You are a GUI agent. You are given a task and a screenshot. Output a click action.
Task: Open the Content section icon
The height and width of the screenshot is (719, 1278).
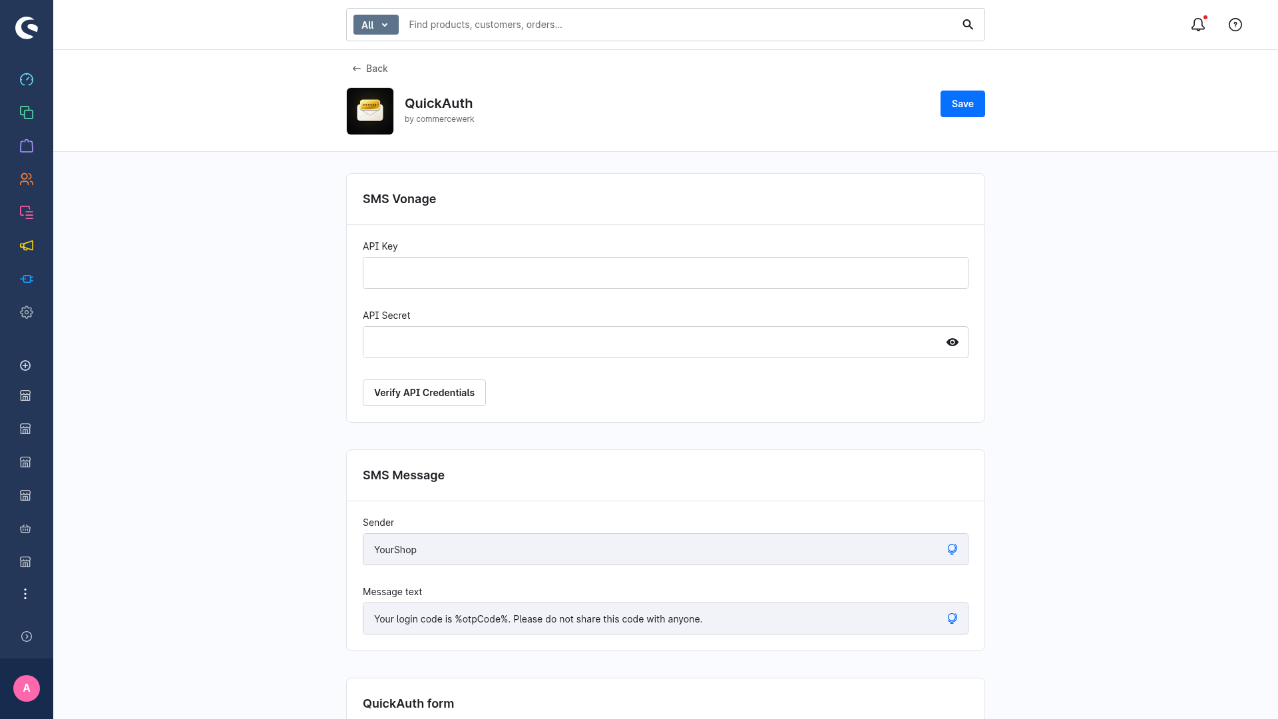click(27, 212)
